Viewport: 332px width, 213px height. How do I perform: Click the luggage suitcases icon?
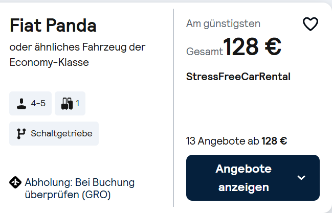67,104
